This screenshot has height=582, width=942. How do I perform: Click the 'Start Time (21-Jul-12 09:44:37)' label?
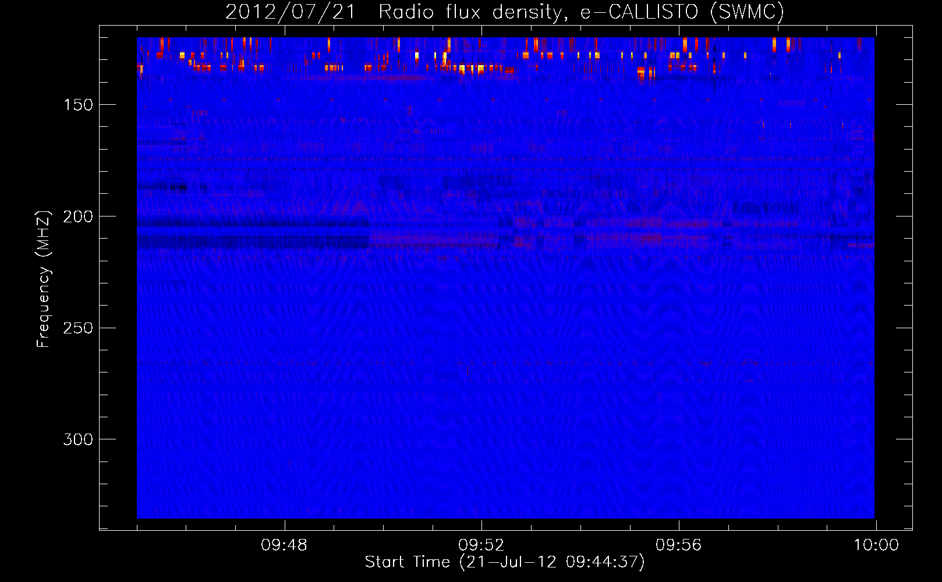coord(505,562)
